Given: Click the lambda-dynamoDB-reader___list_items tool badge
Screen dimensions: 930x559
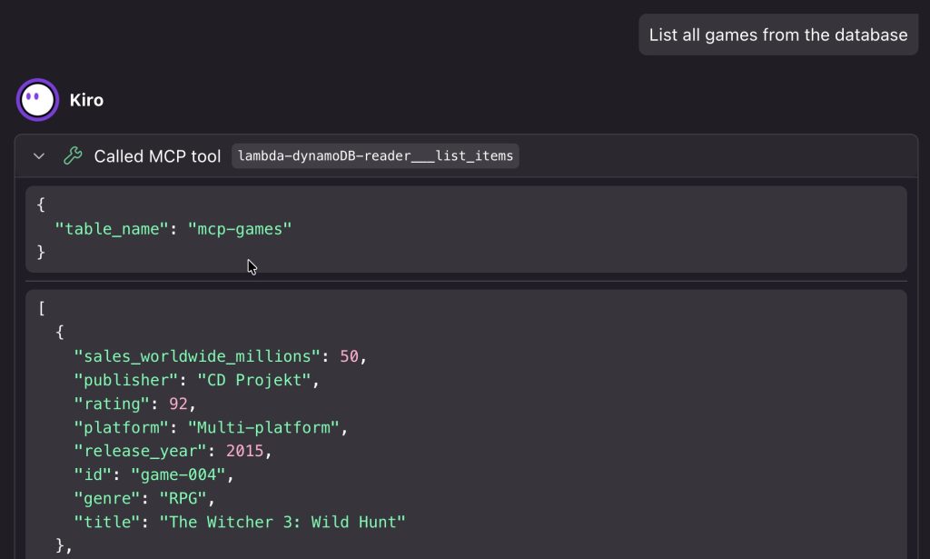Looking at the screenshot, I should point(375,156).
